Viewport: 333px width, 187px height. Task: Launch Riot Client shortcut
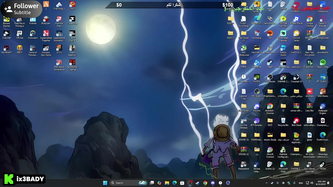tap(296, 122)
